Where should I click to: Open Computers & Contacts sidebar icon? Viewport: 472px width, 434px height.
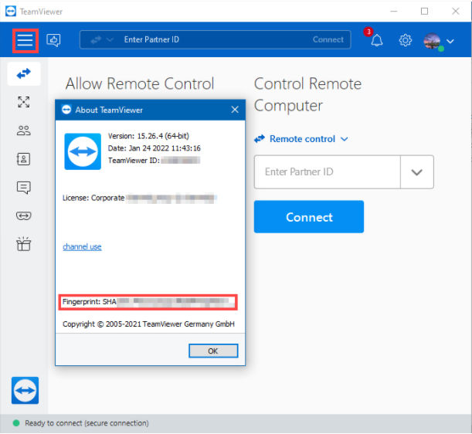tap(23, 131)
